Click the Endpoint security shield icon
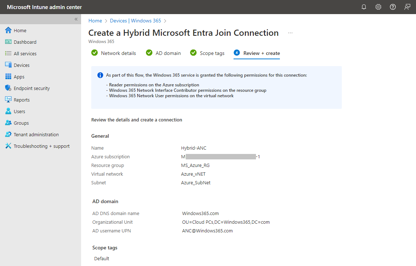Screen dimensions: 416x266 point(8,88)
